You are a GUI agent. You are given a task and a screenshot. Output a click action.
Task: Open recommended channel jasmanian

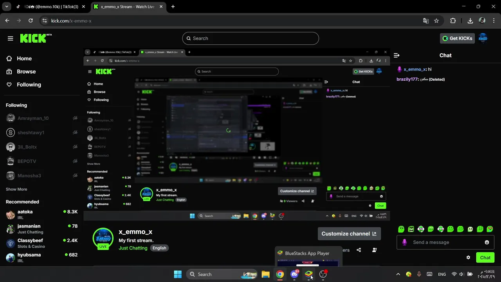coord(41,229)
